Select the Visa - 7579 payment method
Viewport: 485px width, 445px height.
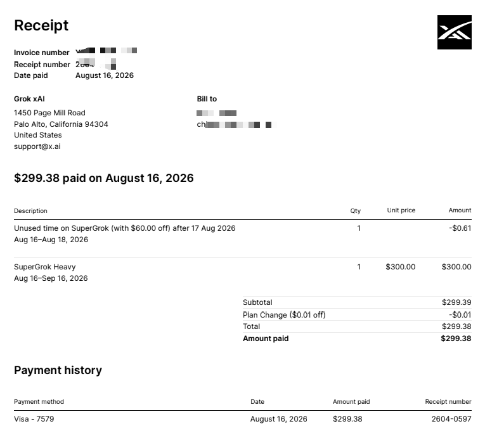[34, 419]
